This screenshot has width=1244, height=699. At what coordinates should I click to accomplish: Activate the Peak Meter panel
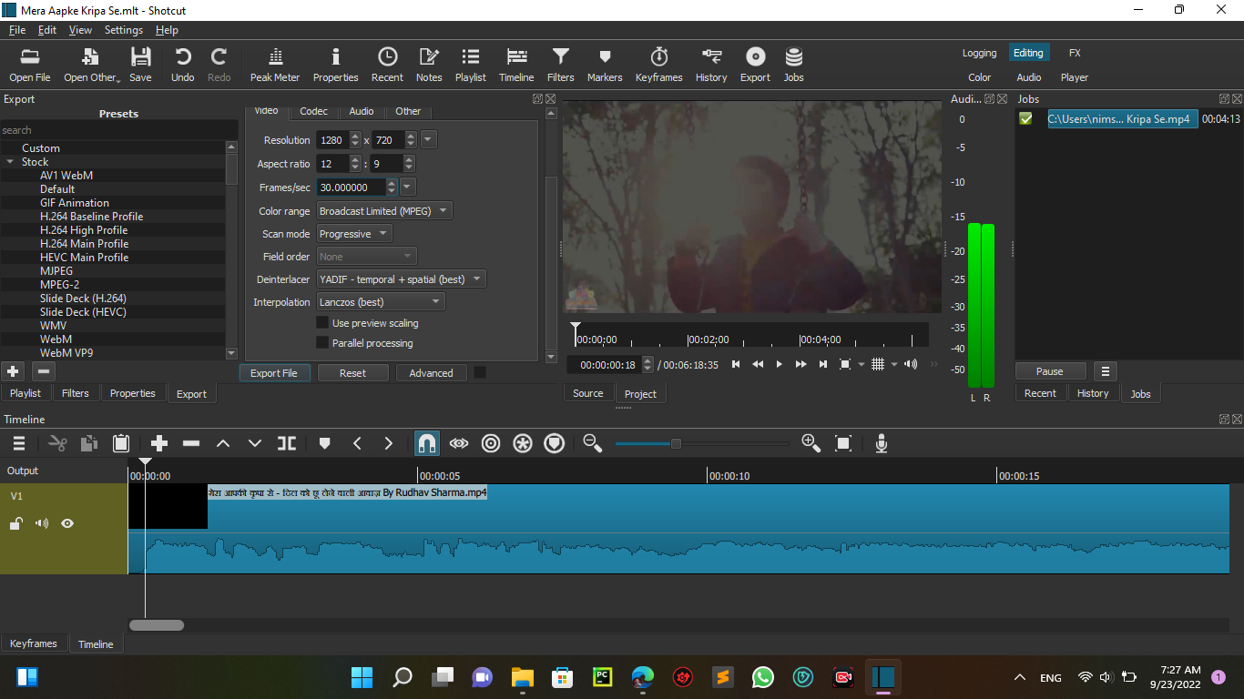pos(274,64)
